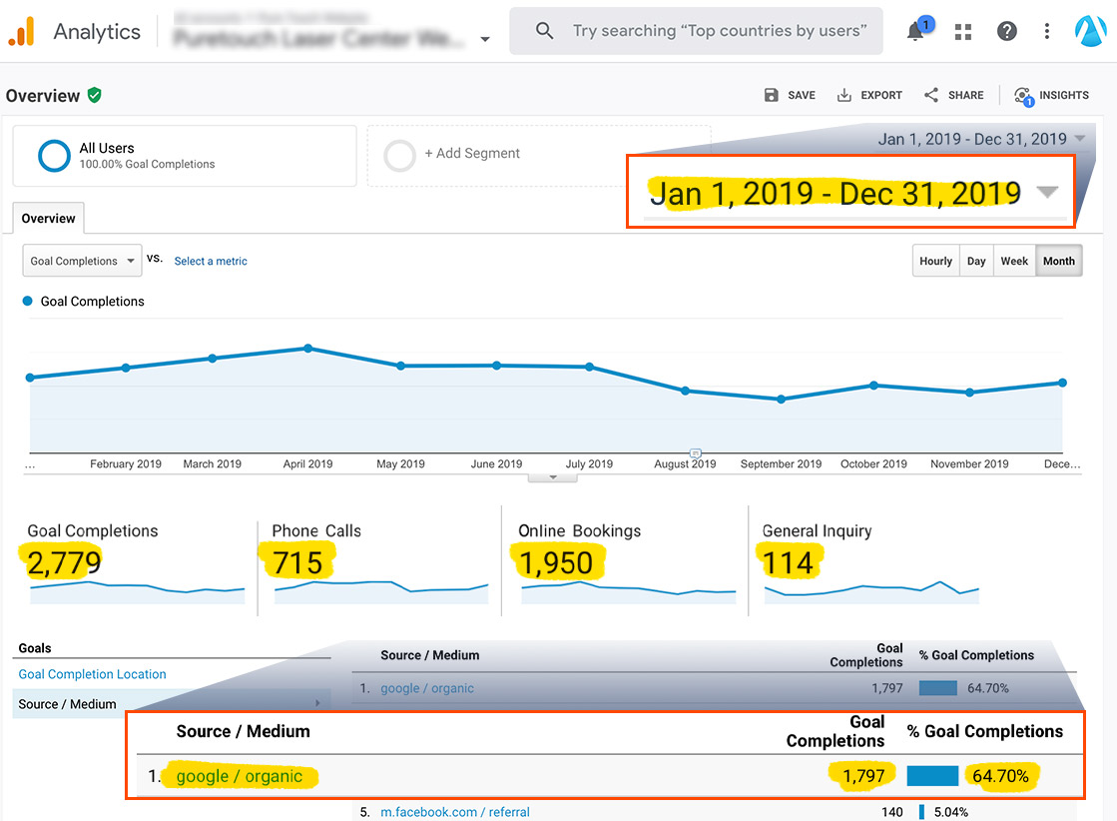Viewport: 1117px width, 821px height.
Task: Open the google / organic source link
Action: point(241,775)
